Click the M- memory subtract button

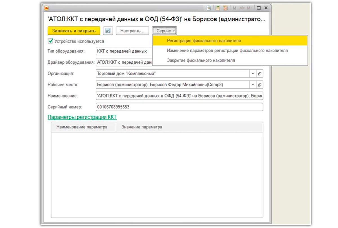(249, 8)
